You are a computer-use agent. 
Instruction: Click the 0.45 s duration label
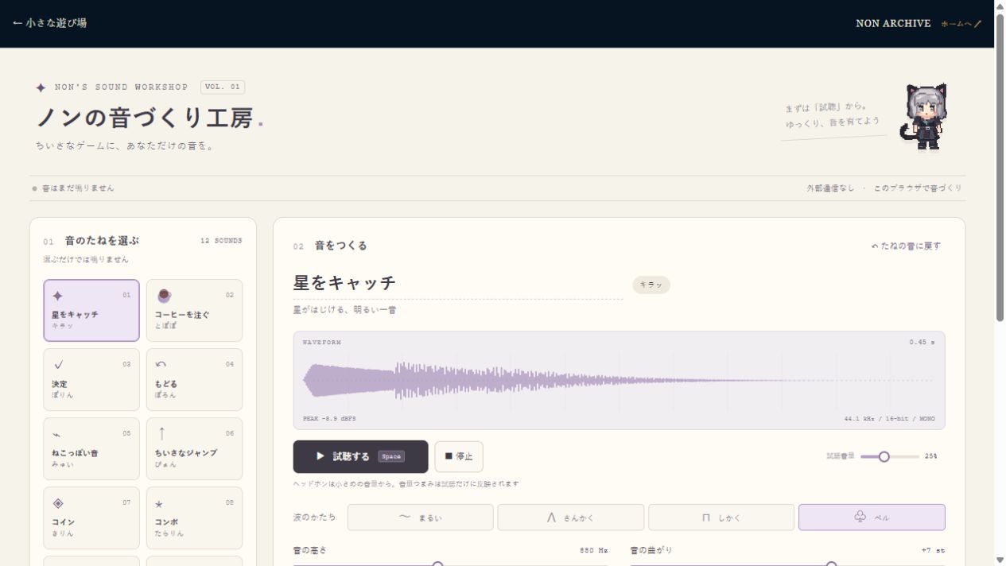(922, 343)
